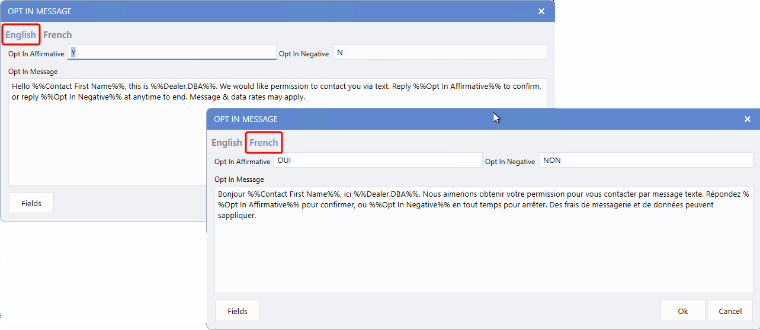The image size is (760, 330).
Task: Click the Opt In Affirmative field containing OUI
Action: point(378,161)
